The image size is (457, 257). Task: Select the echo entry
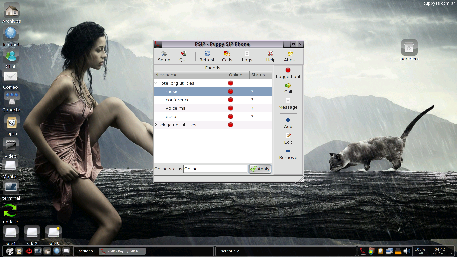213,116
